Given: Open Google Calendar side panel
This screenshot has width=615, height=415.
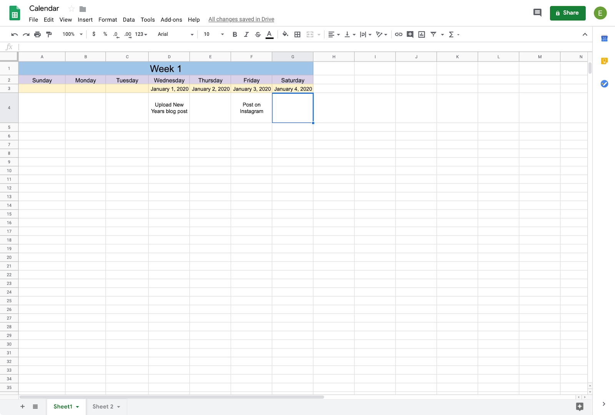Looking at the screenshot, I should (604, 38).
